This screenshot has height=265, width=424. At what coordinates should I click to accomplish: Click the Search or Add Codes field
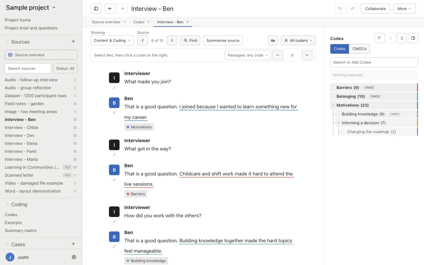point(374,62)
